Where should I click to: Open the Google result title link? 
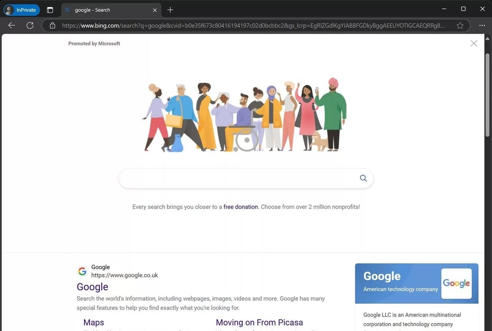coord(93,287)
